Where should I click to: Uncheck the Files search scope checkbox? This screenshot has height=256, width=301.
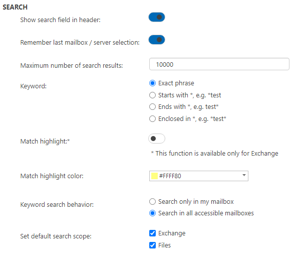153,245
